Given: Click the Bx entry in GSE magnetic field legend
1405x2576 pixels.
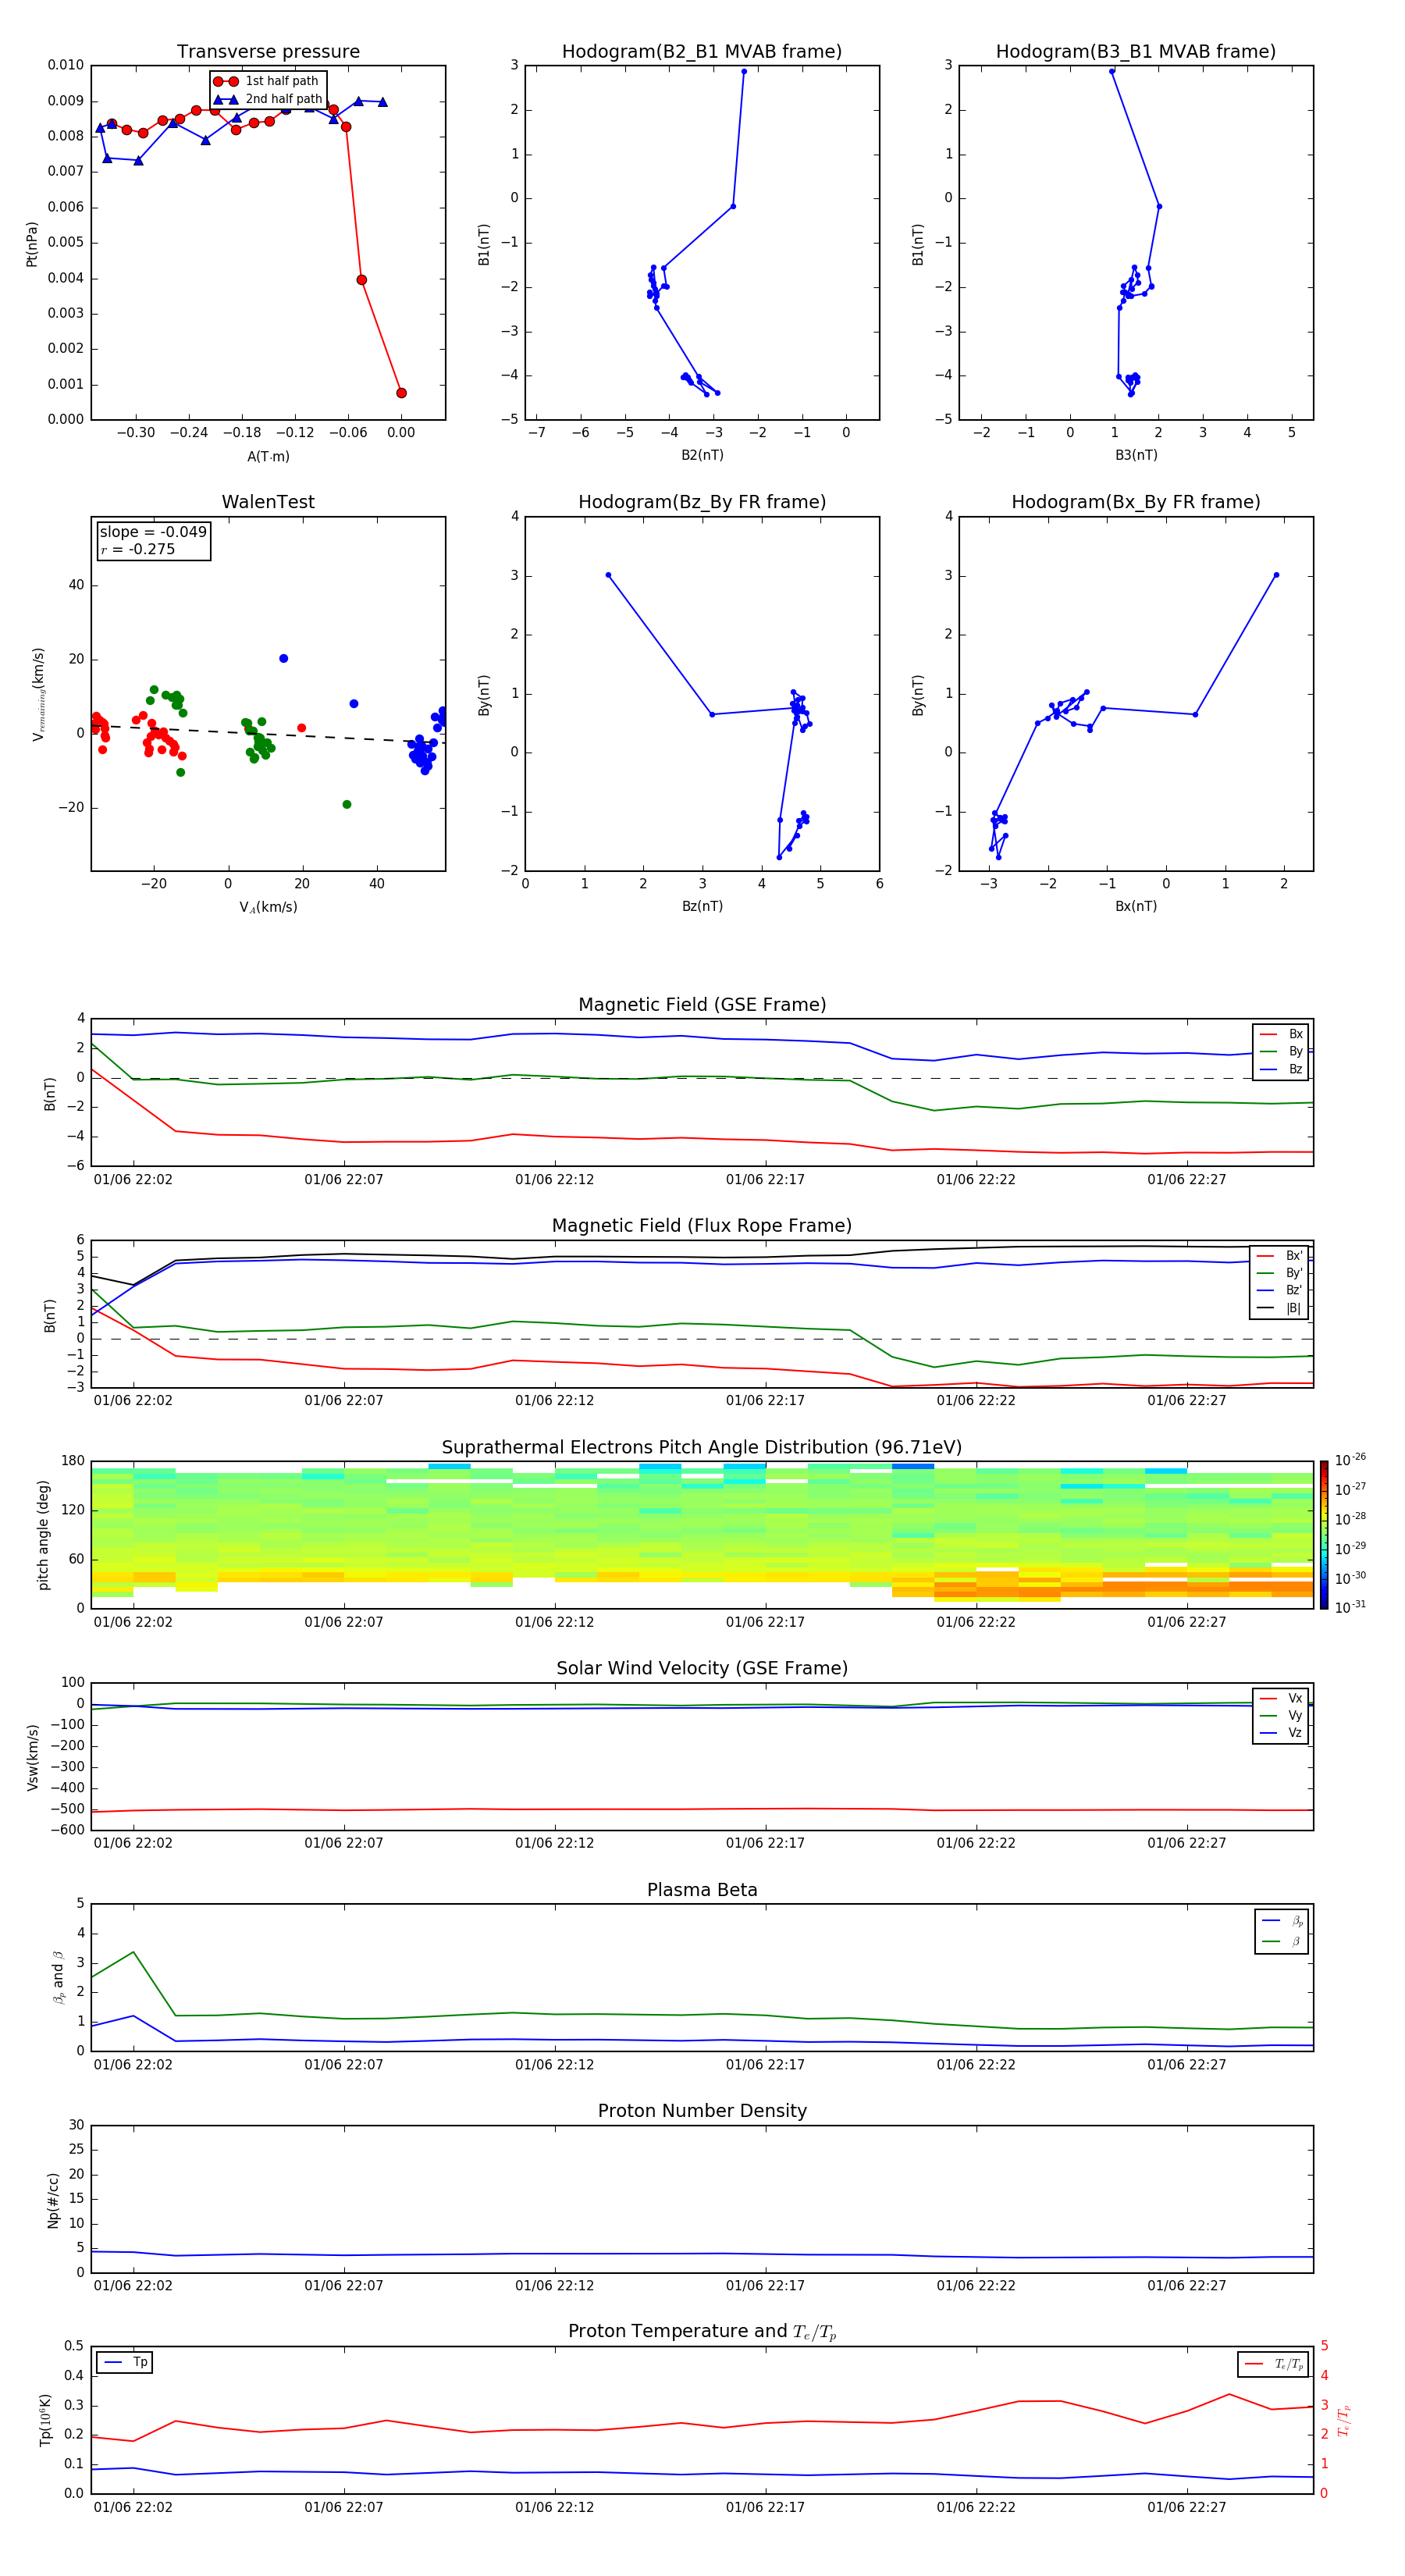Looking at the screenshot, I should point(1281,1034).
